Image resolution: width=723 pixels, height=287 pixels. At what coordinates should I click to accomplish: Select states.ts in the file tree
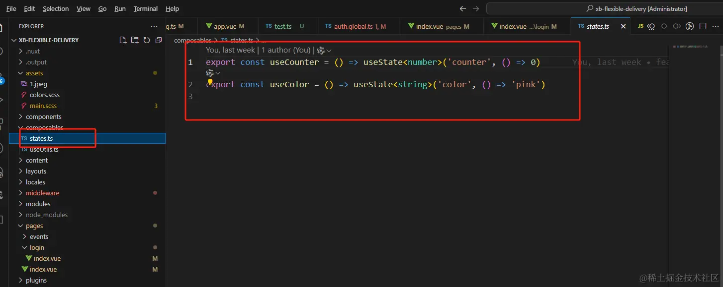tap(87, 138)
